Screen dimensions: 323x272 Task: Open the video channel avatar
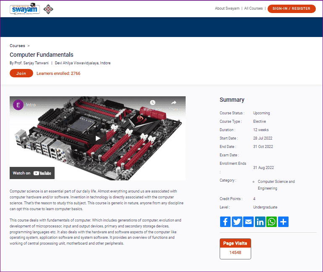tap(18, 105)
